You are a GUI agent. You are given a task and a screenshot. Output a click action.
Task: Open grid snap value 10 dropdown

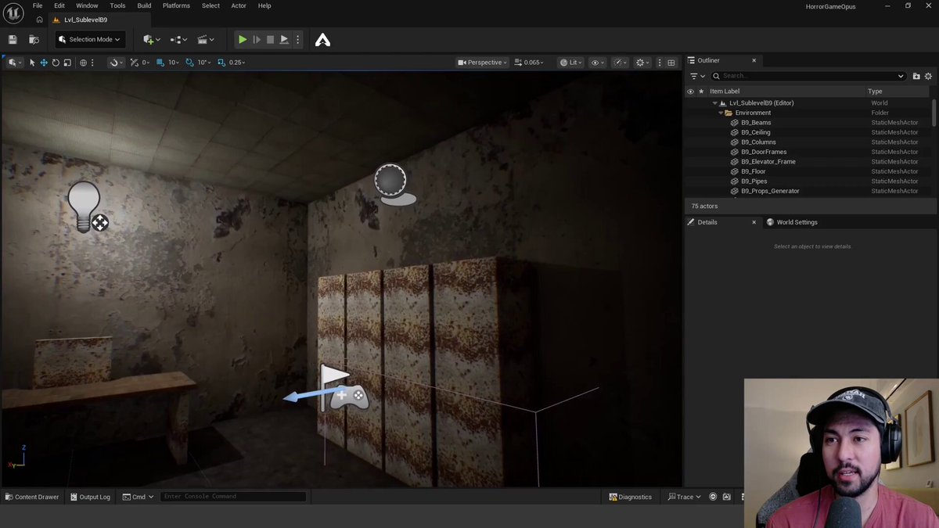coord(173,63)
